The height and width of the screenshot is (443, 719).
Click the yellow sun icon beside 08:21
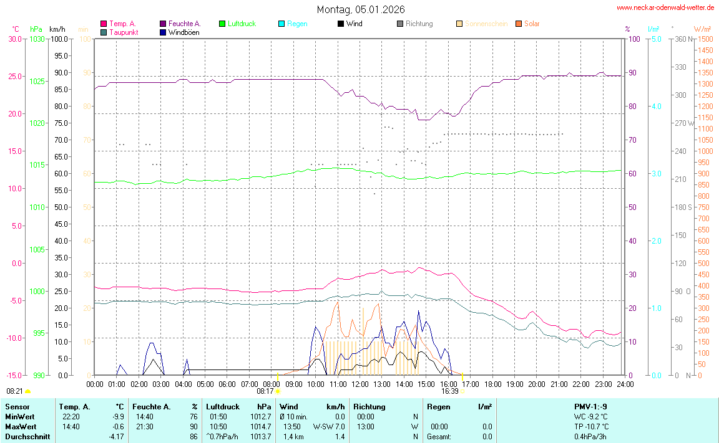point(28,391)
